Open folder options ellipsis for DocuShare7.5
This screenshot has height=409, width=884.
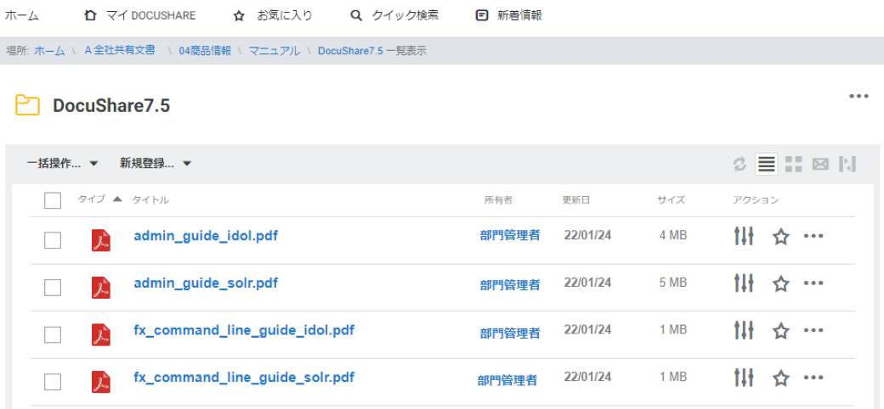(x=858, y=96)
